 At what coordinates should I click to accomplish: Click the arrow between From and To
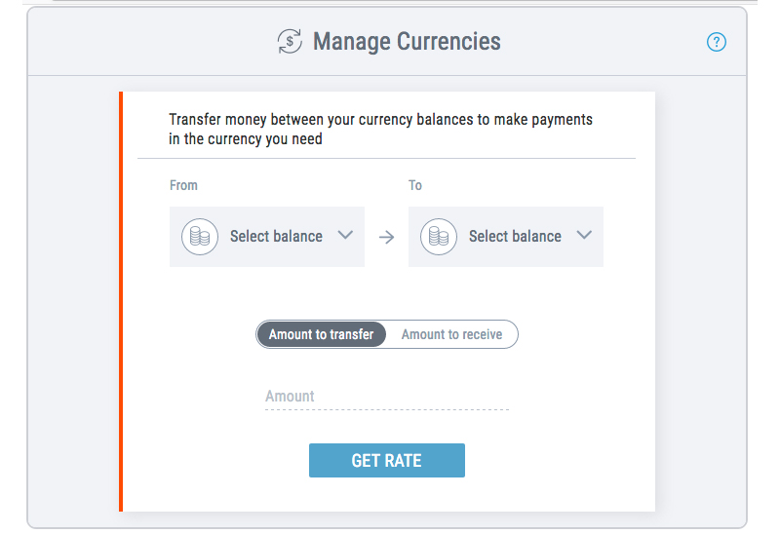tap(386, 237)
